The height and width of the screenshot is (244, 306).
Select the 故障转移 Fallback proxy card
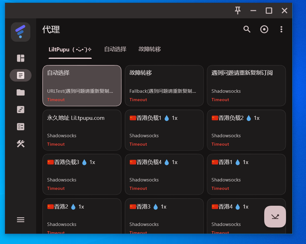pyautogui.click(x=164, y=86)
